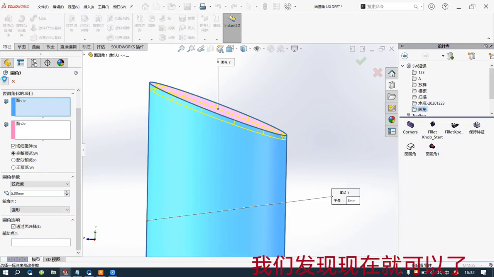494x277 pixels.
Task: Open the 圆形 profile dropdown
Action: [40, 210]
